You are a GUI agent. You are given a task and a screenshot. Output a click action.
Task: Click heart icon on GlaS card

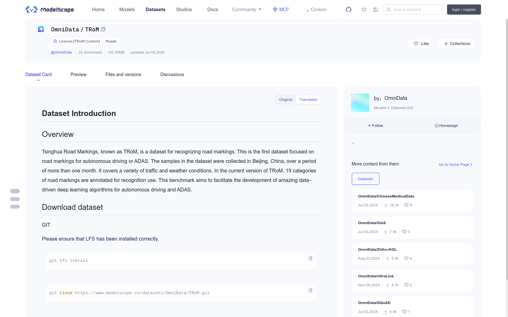(x=404, y=232)
